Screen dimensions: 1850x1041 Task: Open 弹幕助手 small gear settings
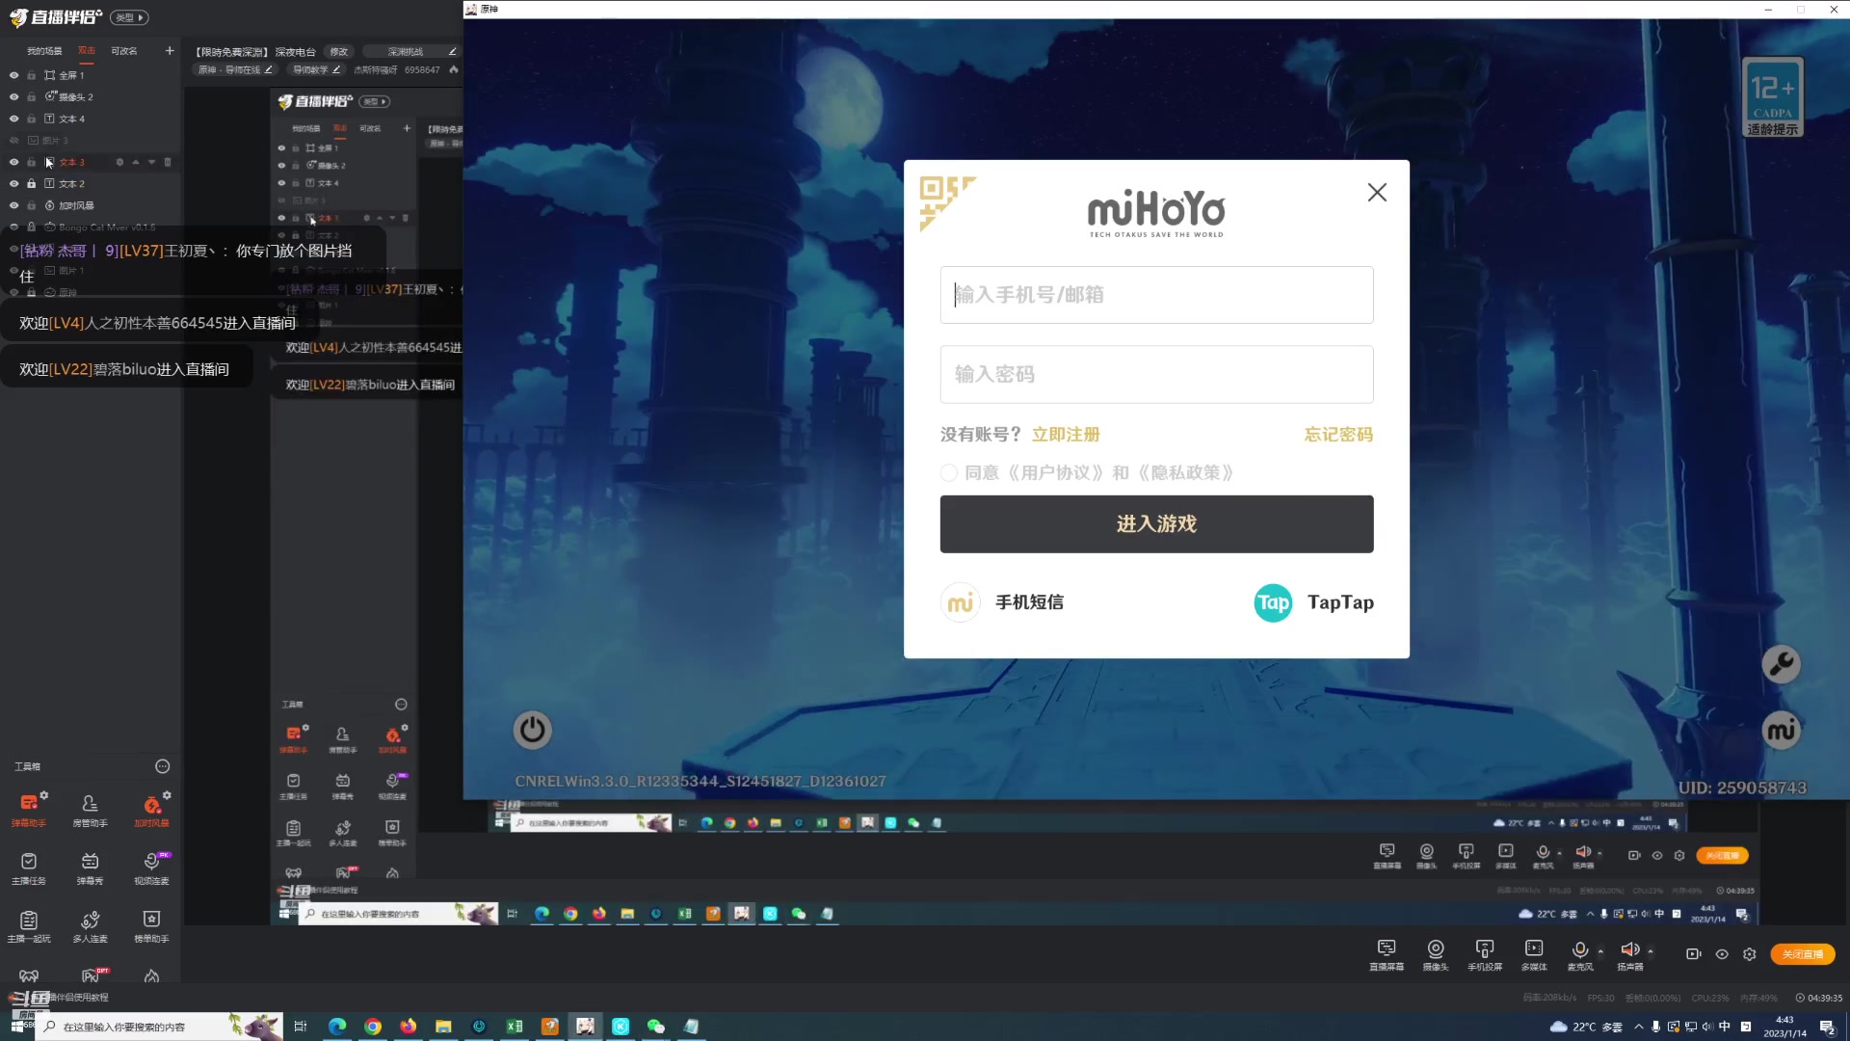click(x=44, y=795)
